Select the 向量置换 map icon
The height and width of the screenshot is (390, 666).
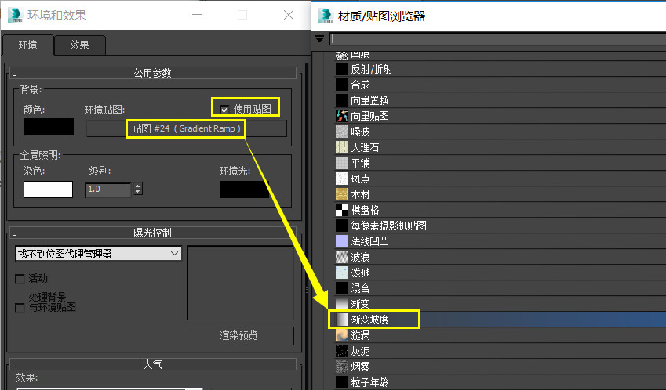342,100
